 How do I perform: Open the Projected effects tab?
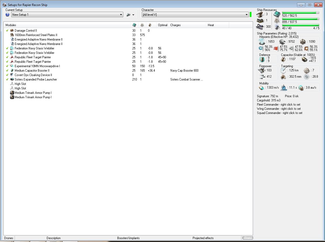(203, 238)
